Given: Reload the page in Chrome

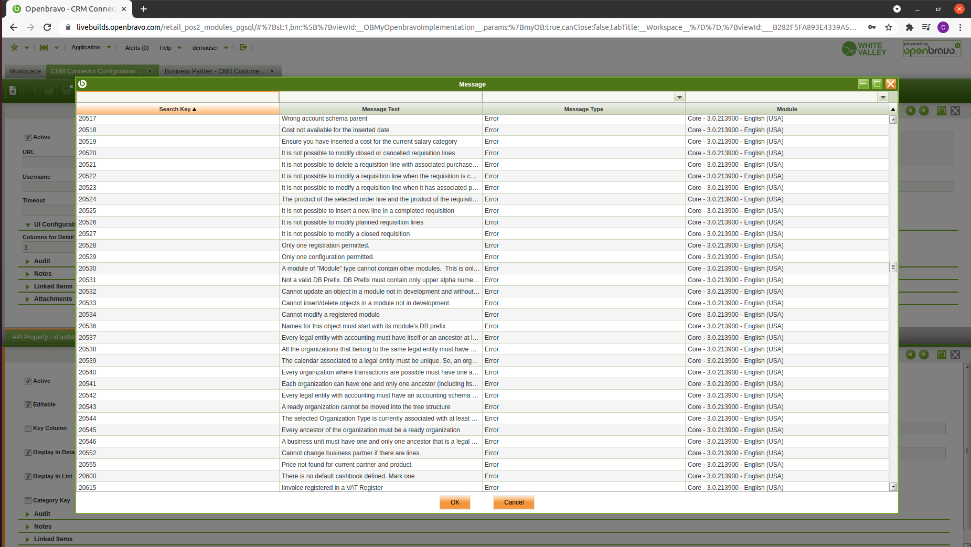Looking at the screenshot, I should click(47, 27).
